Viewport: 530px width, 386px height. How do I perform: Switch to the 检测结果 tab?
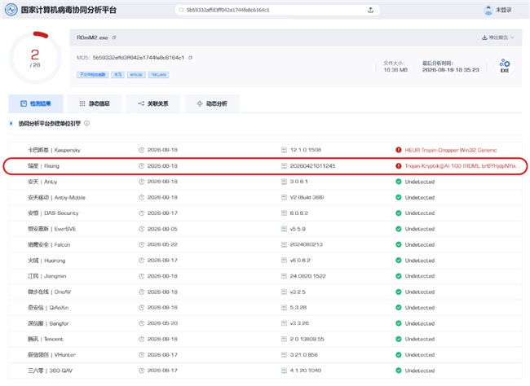(36, 103)
